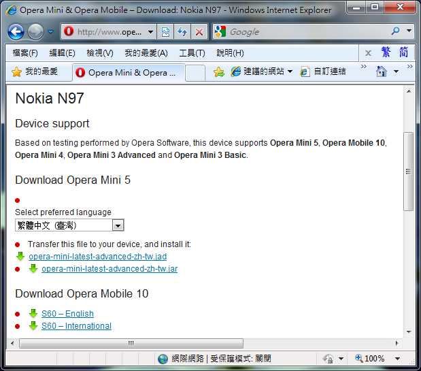Image resolution: width=421 pixels, height=371 pixels.
Task: Expand the zoom level 100% dropdown
Action: point(398,359)
